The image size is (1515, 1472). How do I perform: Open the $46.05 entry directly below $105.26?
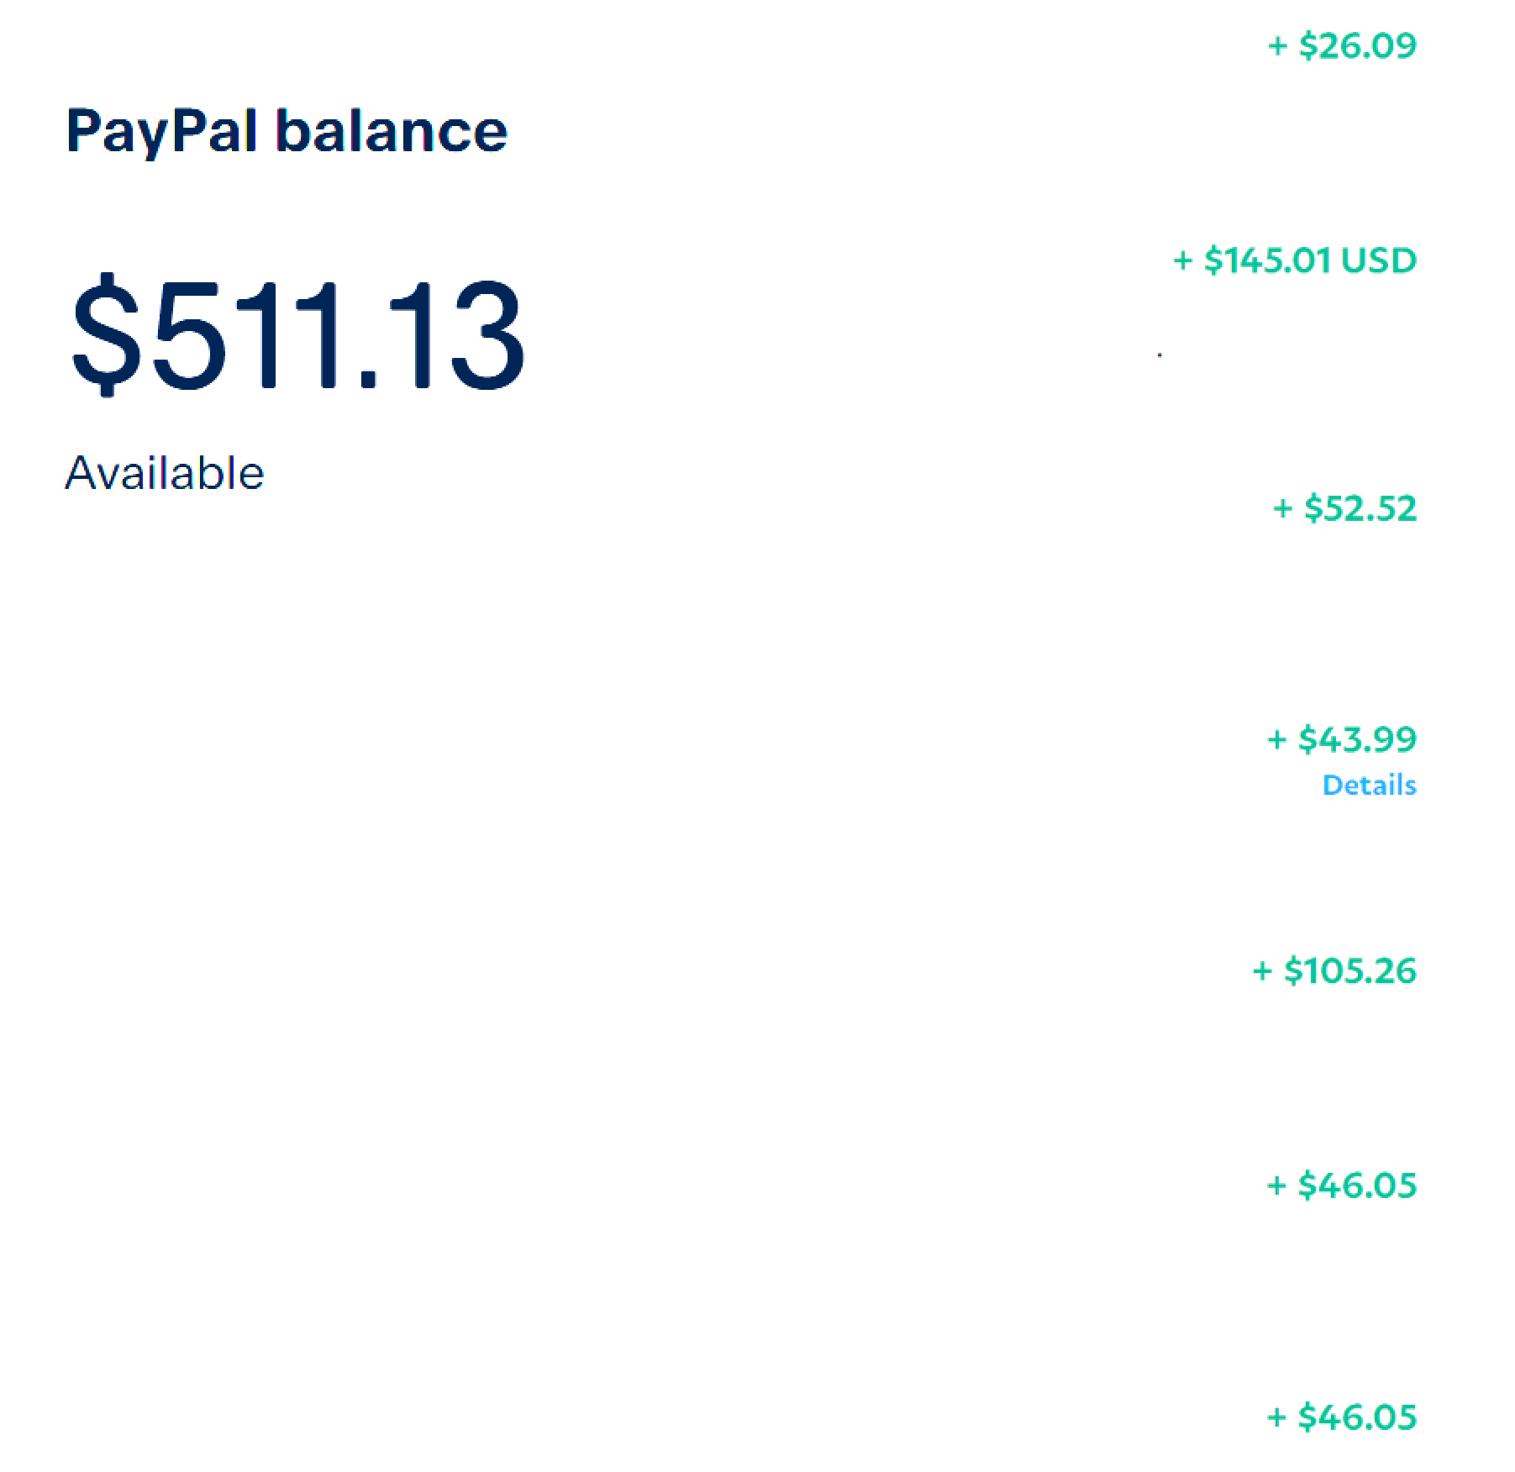point(1342,1185)
